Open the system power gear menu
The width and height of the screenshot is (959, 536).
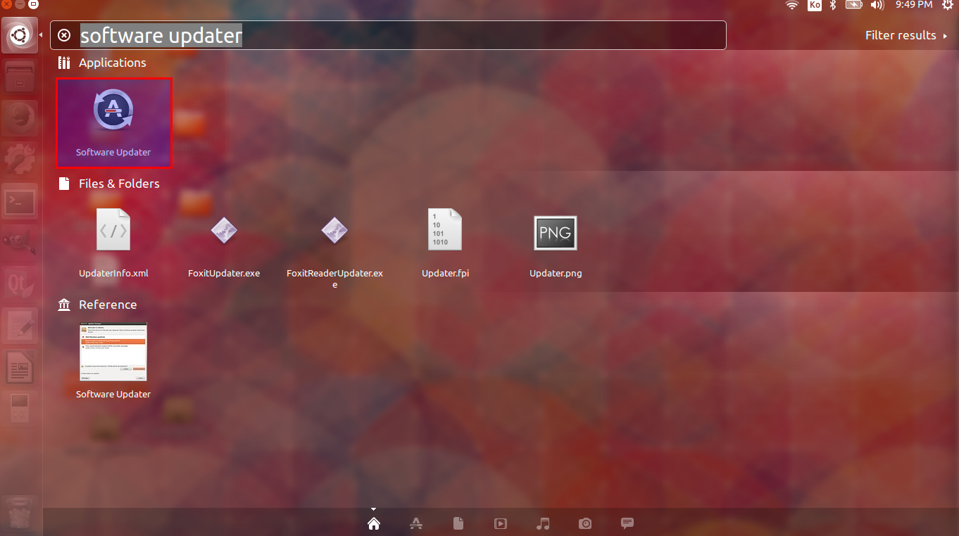(947, 6)
